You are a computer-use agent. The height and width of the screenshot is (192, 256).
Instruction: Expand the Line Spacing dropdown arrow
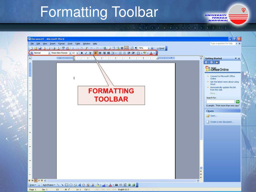point(116,53)
